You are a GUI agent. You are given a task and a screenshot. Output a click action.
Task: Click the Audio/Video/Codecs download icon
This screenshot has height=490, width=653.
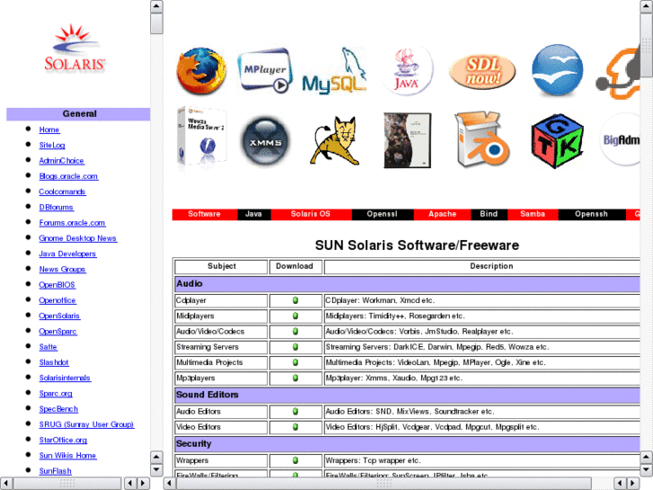296,331
